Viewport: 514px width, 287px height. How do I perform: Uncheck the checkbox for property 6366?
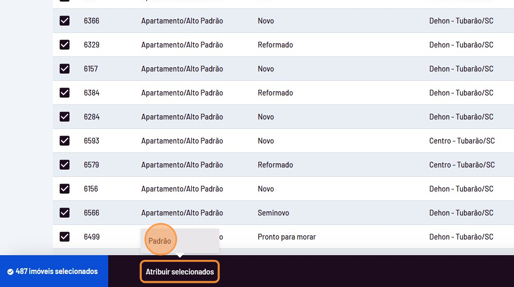coord(64,21)
